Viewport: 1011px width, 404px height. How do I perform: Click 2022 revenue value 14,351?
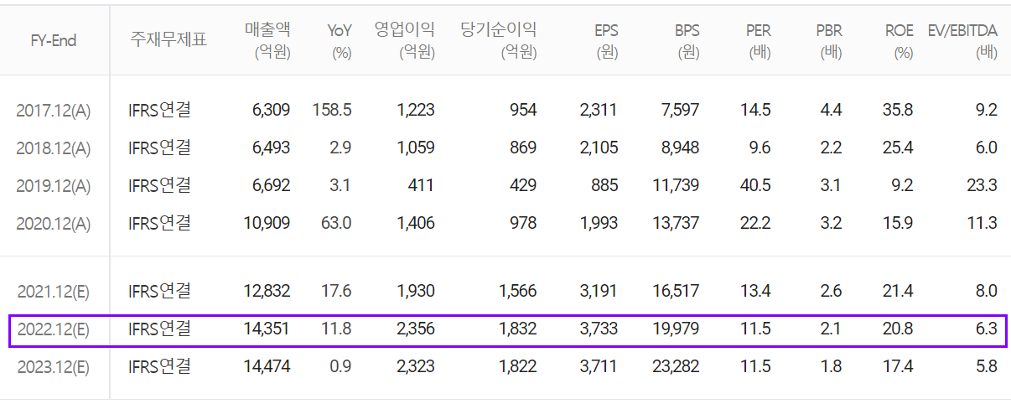pyautogui.click(x=267, y=329)
